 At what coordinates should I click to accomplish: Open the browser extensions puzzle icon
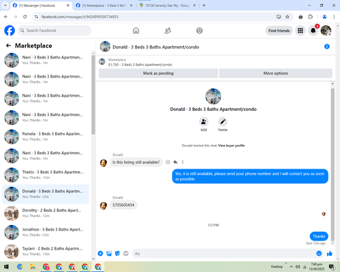pyautogui.click(x=310, y=16)
